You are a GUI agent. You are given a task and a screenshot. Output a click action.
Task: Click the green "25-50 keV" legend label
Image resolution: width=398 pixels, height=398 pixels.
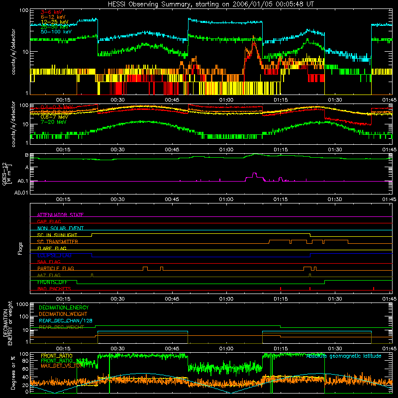pos(55,27)
